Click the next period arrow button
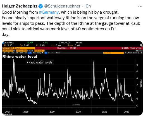 [x=32, y=51]
